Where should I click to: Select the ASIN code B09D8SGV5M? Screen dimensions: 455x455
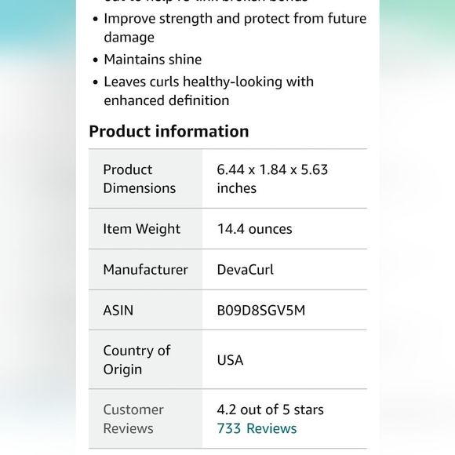[x=261, y=310]
